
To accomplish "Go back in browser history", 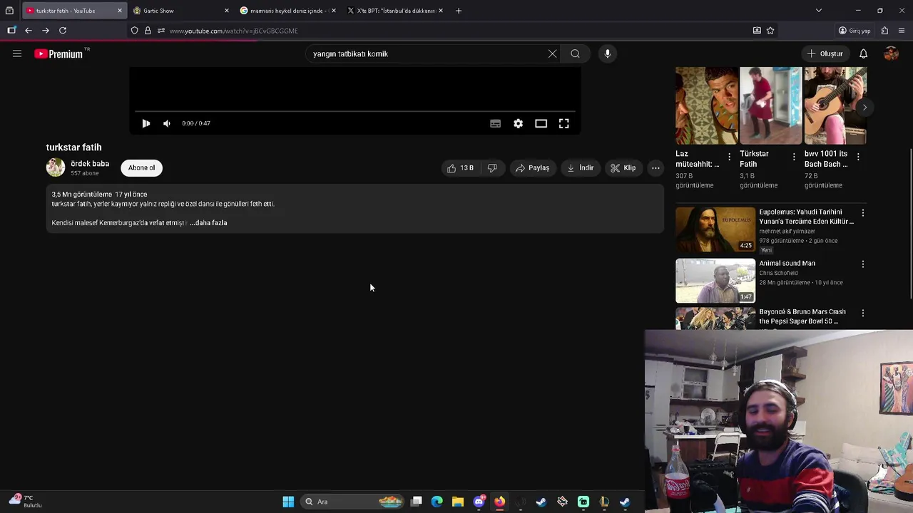I will pyautogui.click(x=29, y=31).
